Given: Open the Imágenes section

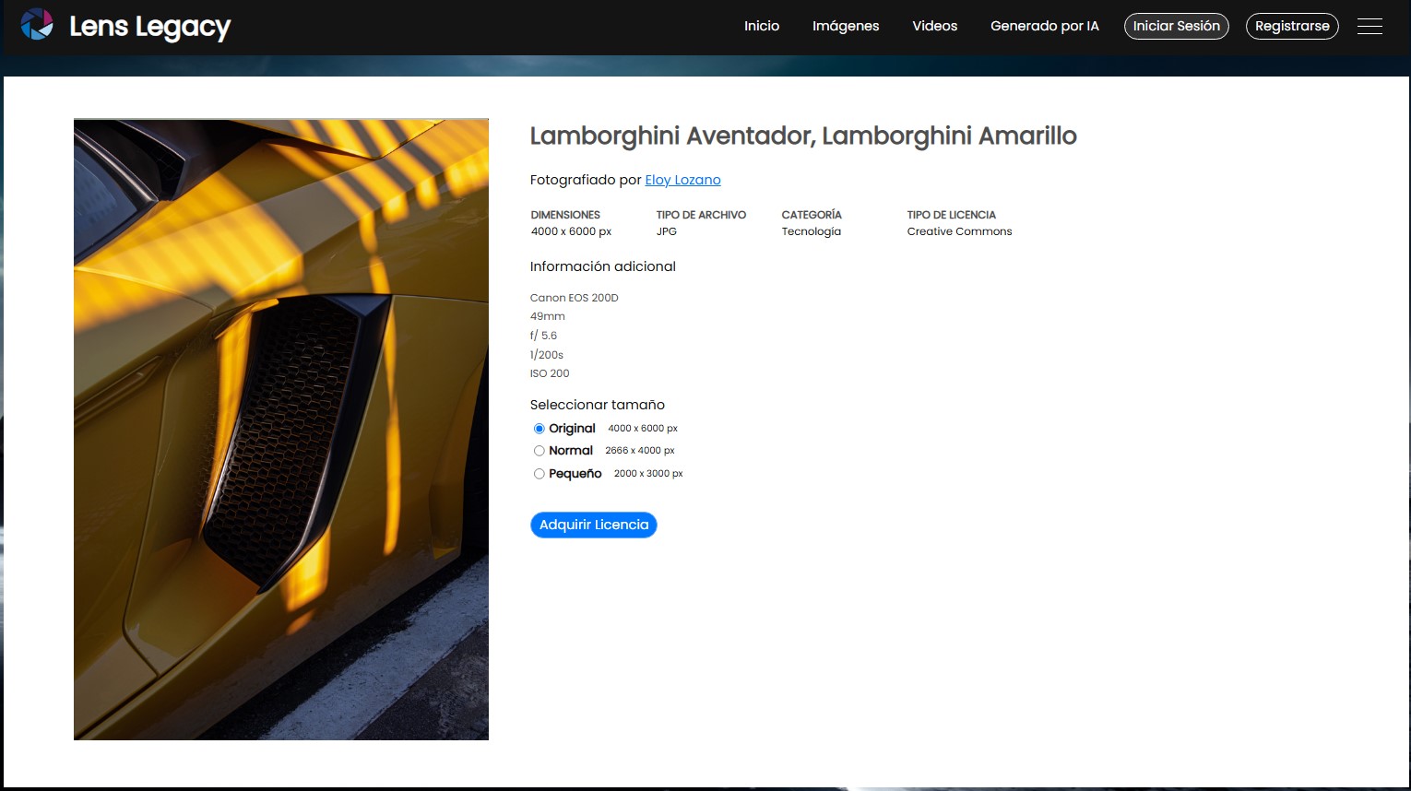Looking at the screenshot, I should pos(845,26).
